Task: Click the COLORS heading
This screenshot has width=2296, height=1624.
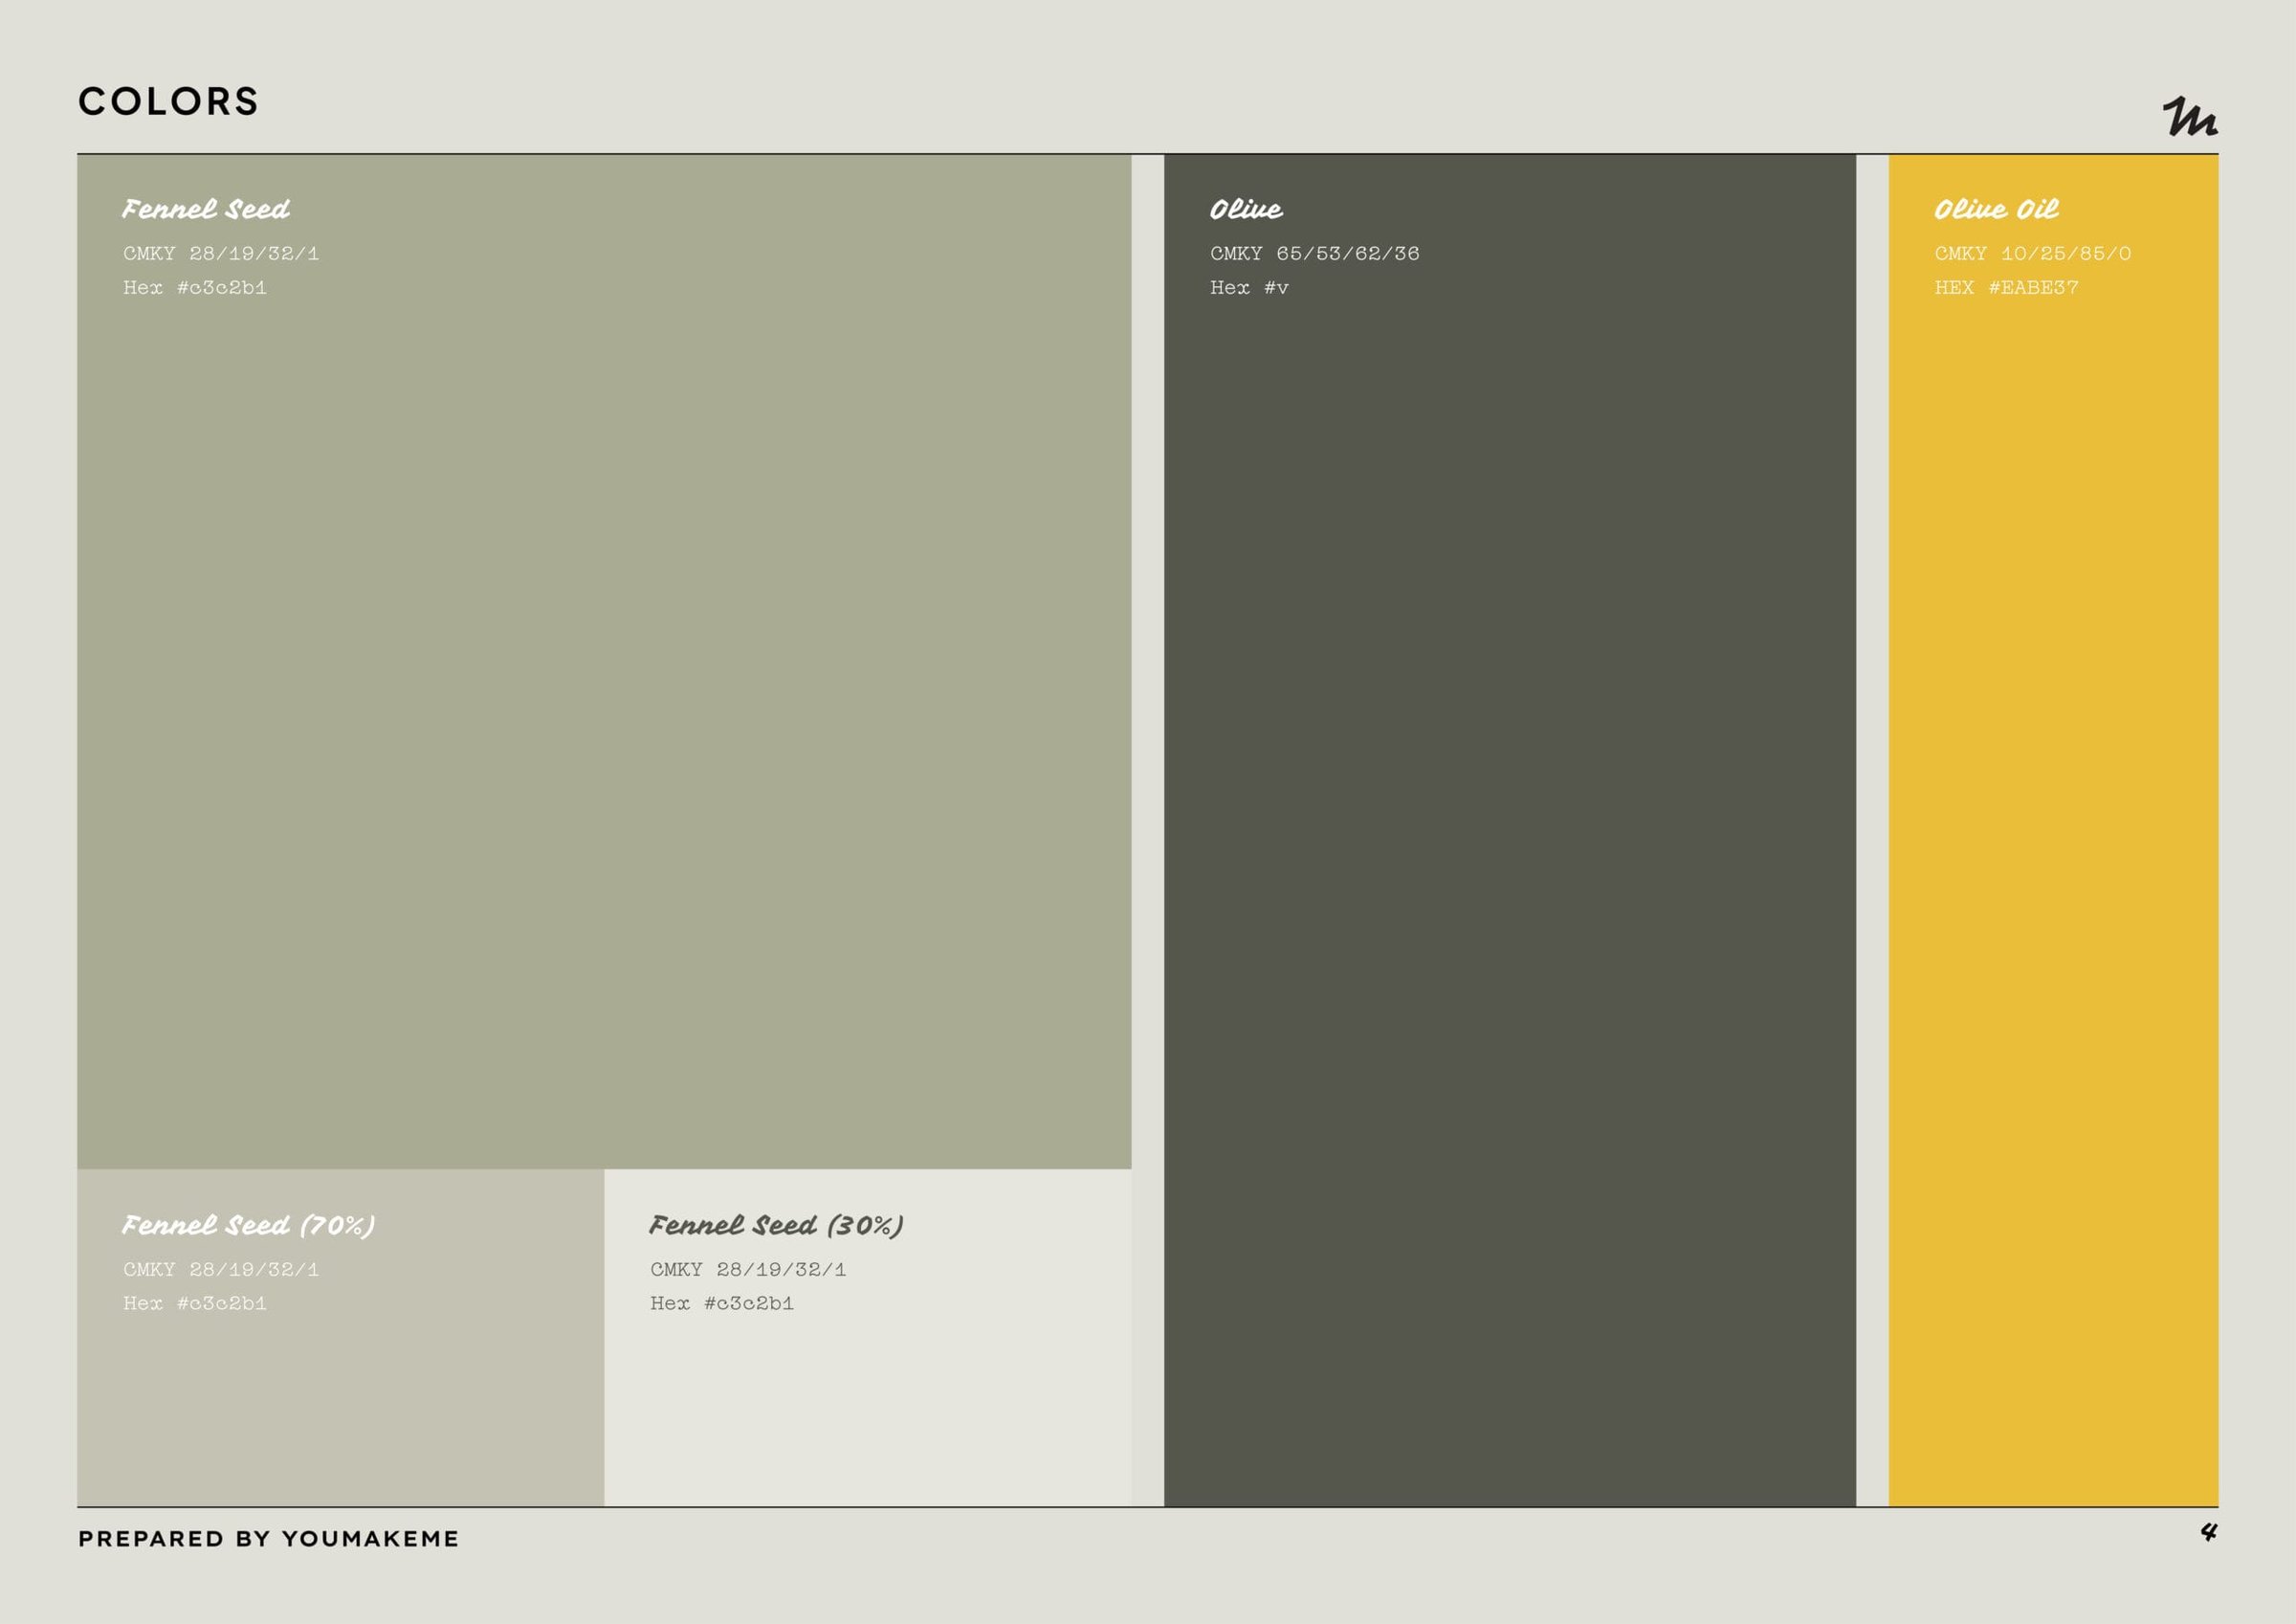Action: [168, 101]
